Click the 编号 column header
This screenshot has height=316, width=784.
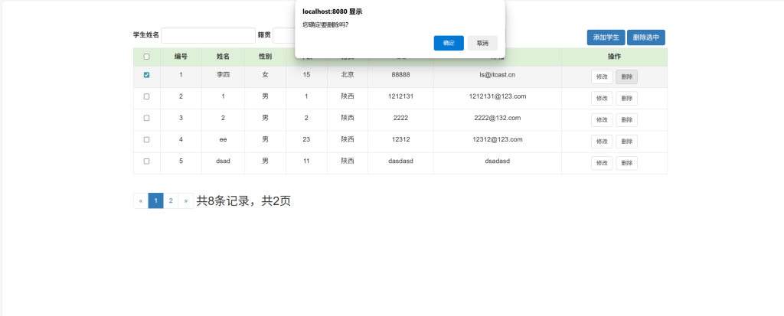181,57
